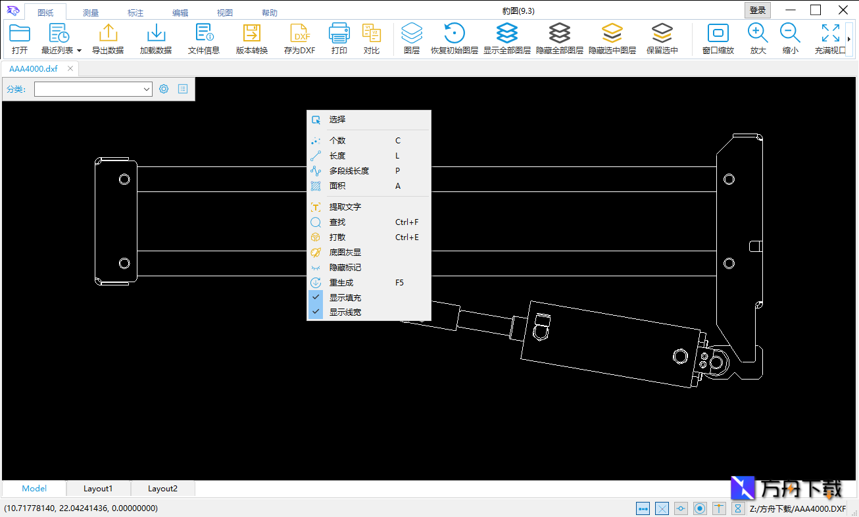Click the Print icon in toolbar
The width and height of the screenshot is (859, 517).
(339, 34)
